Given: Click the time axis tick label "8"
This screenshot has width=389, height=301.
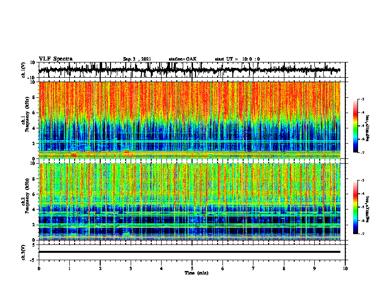Looking at the screenshot, I should pyautogui.click(x=284, y=269).
